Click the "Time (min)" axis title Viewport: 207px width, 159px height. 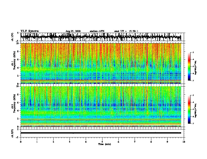coord(105,144)
